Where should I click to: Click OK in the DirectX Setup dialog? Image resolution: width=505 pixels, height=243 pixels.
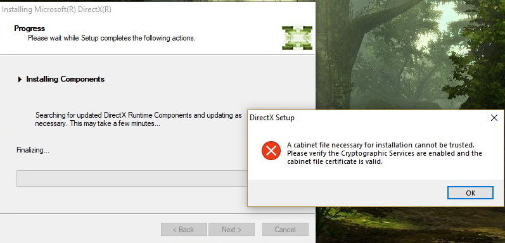click(x=470, y=193)
